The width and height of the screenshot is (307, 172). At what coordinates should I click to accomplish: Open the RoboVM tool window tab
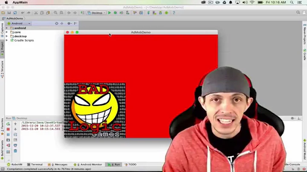(x=14, y=165)
